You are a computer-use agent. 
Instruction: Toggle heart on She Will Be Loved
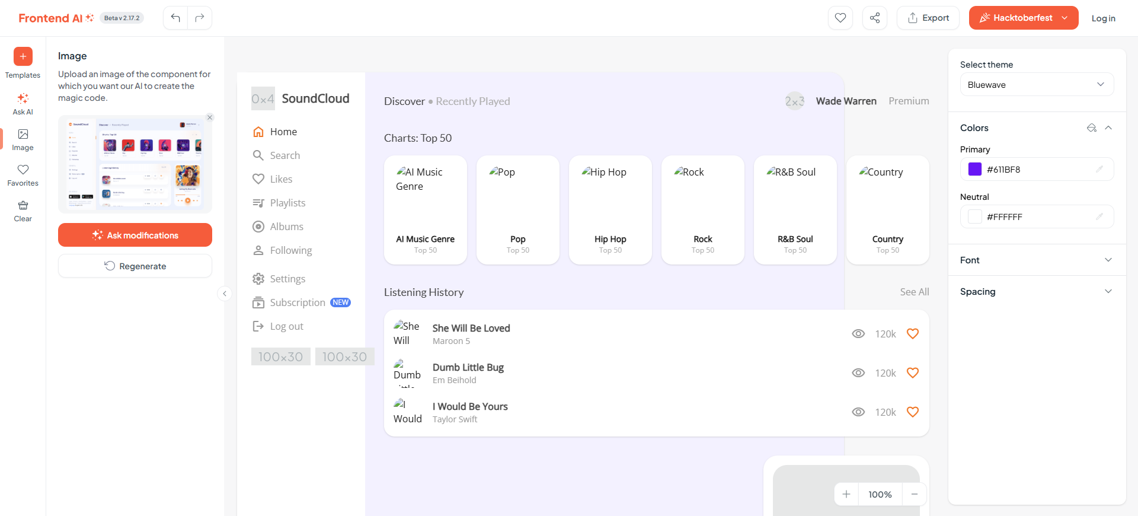(913, 334)
